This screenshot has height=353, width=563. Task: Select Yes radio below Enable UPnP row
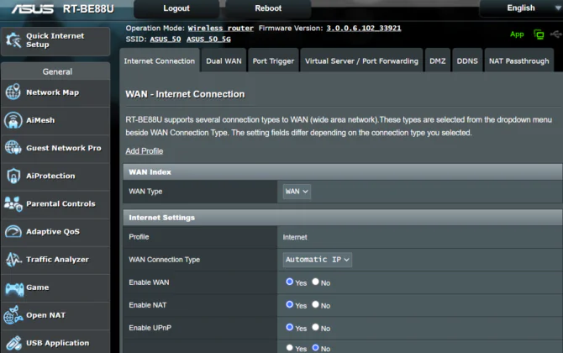289,348
